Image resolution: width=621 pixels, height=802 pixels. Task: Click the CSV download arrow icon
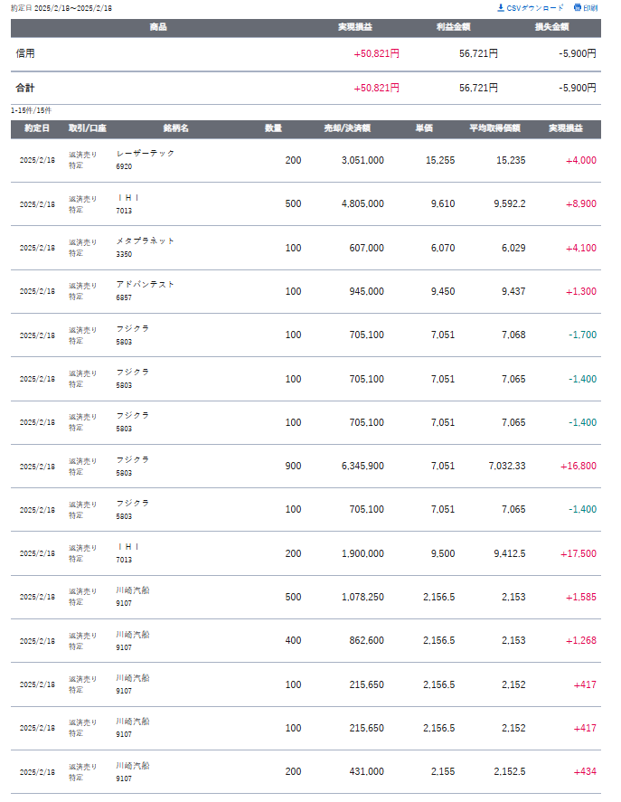pyautogui.click(x=501, y=7)
